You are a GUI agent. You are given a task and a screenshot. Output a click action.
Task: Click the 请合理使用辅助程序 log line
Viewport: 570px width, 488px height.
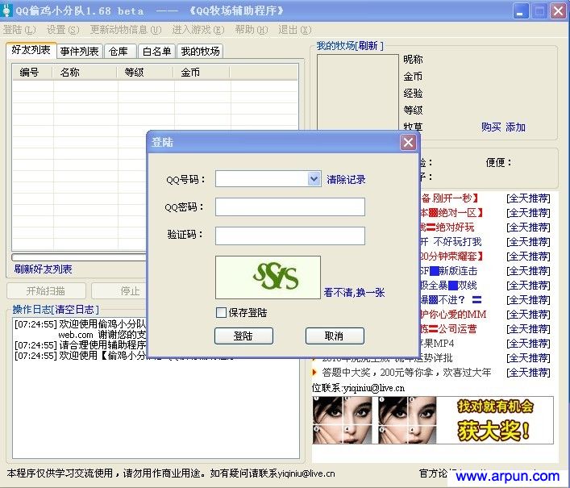click(x=80, y=344)
